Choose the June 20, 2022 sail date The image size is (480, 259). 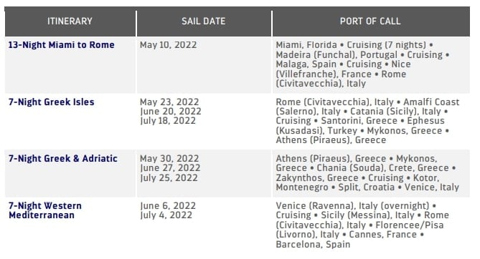(x=171, y=111)
